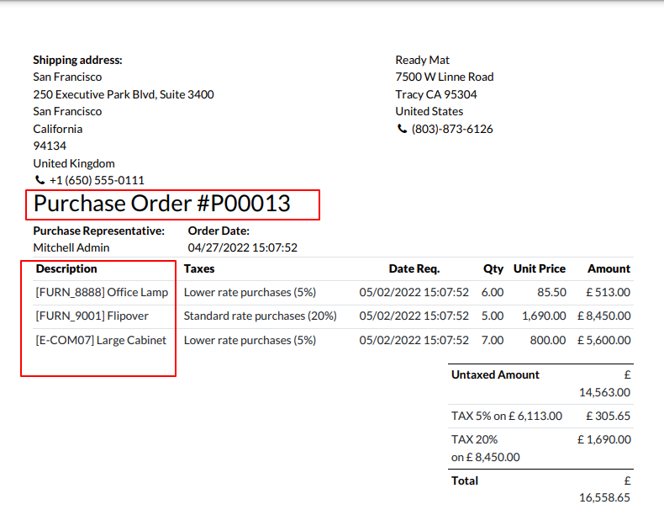Click the 'Total' label
Viewport: 664px width, 515px height.
(465, 480)
